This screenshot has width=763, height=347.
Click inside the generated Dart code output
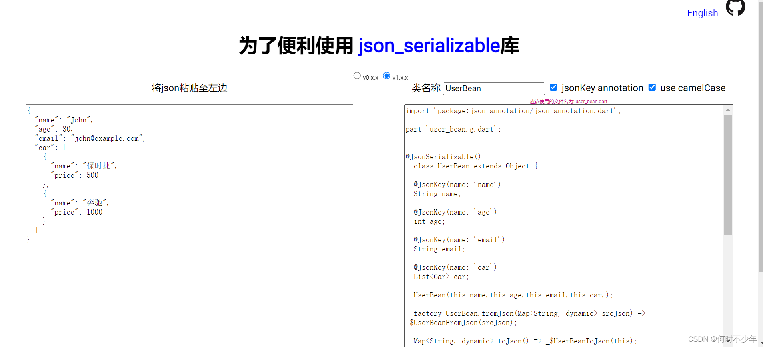564,226
